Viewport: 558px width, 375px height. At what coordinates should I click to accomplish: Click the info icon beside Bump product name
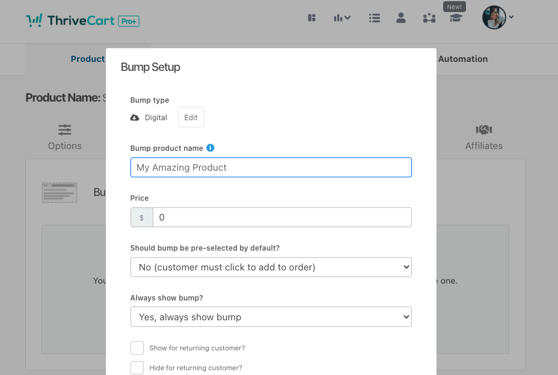[210, 148]
